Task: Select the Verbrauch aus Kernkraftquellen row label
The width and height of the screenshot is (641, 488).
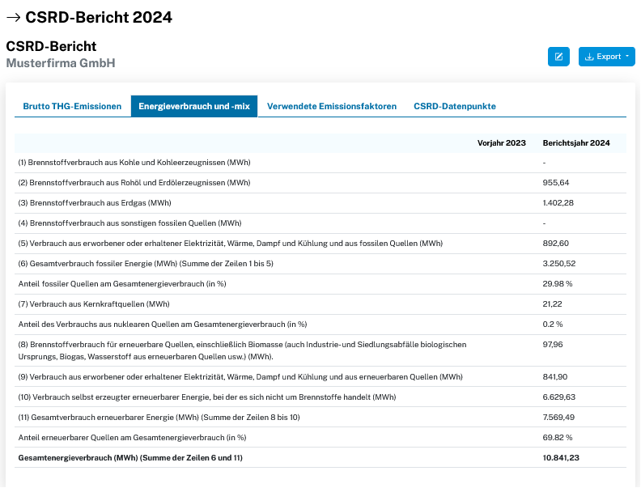Action: [x=94, y=304]
